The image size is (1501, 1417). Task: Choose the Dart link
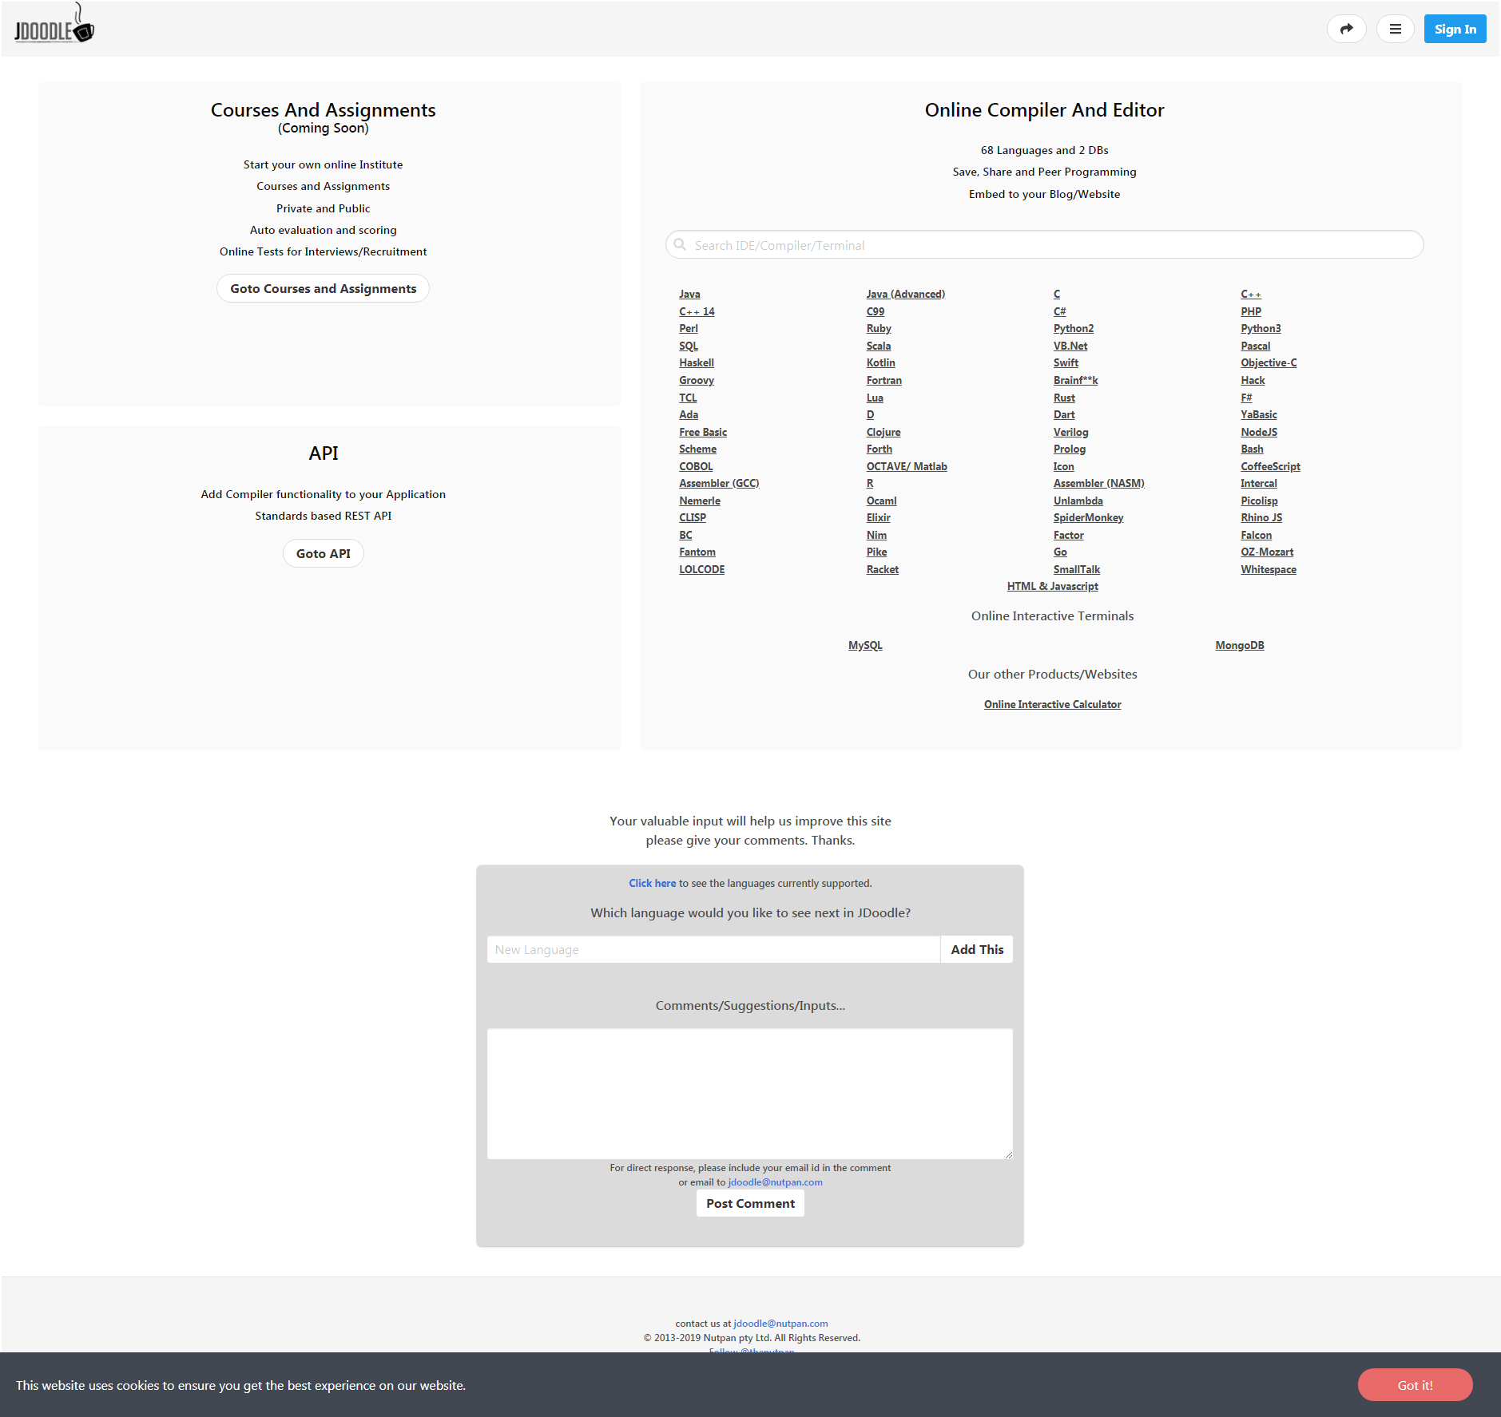1063,415
